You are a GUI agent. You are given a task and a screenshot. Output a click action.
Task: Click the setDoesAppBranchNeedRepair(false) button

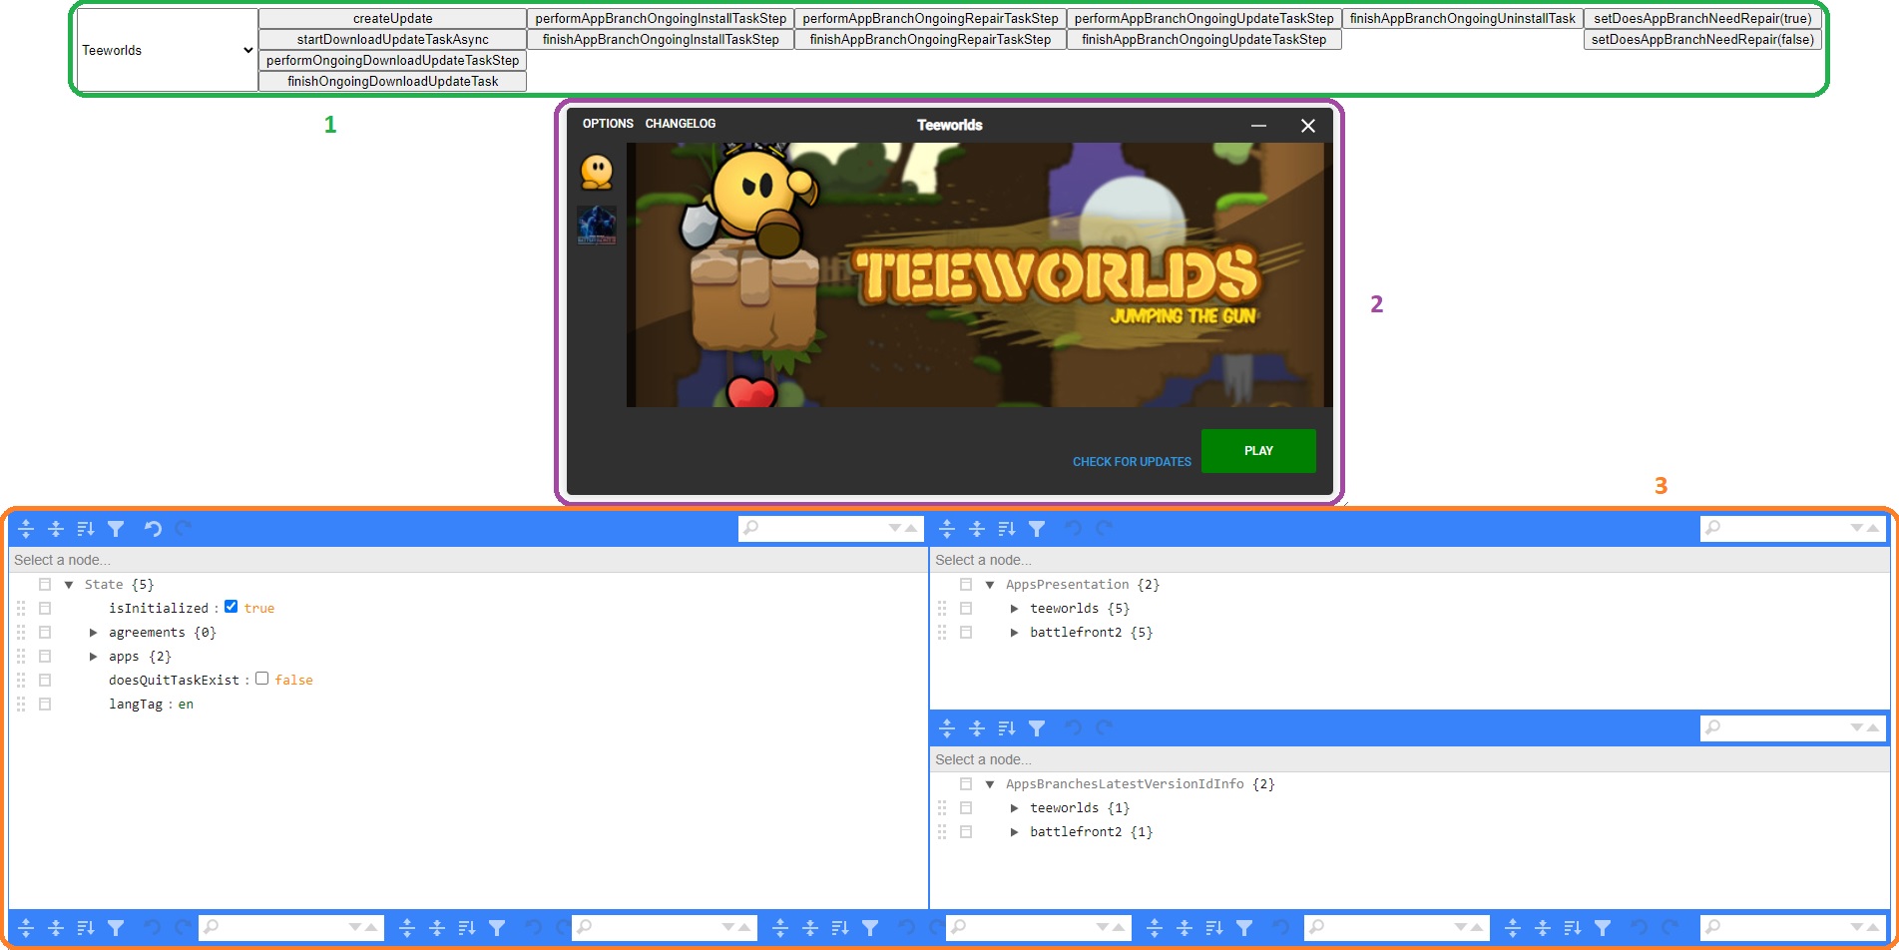pos(1702,40)
